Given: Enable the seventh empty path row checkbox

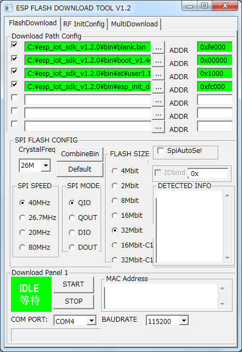Looking at the screenshot, I should point(14,124).
